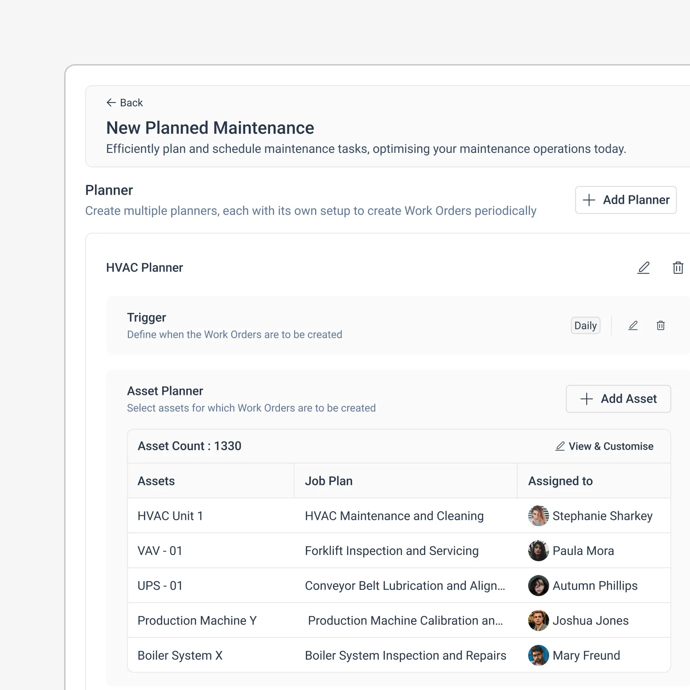Edit the Trigger with its pencil icon
This screenshot has height=690, width=690.
tap(633, 325)
